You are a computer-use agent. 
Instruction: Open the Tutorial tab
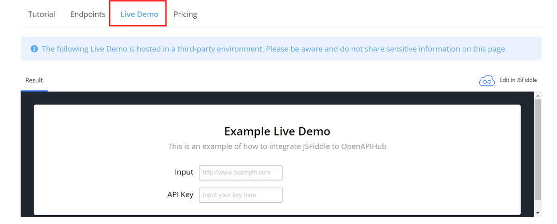(41, 14)
